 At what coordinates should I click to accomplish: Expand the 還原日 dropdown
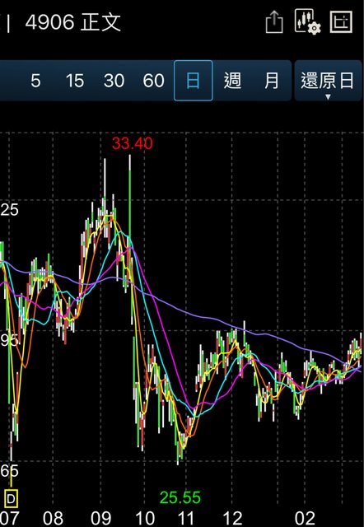(x=328, y=81)
